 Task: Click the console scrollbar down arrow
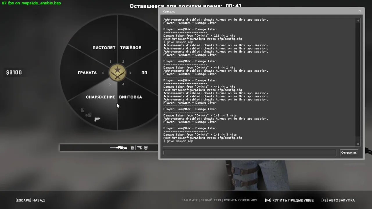[358, 144]
